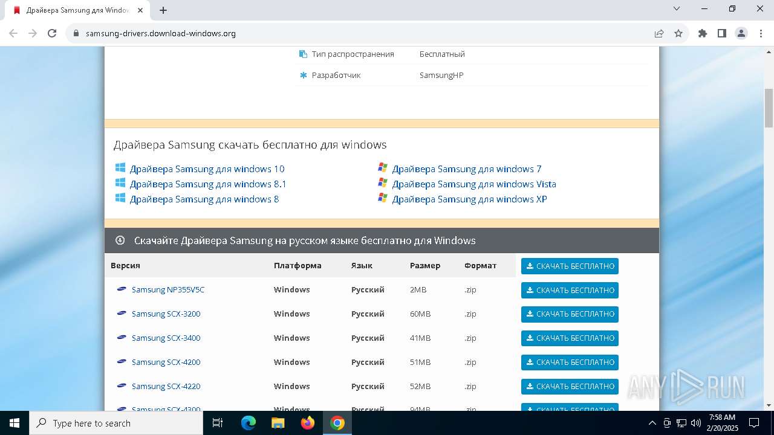The width and height of the screenshot is (774, 435).
Task: Open Драйвера Samsung для windows 10 link
Action: pyautogui.click(x=207, y=169)
